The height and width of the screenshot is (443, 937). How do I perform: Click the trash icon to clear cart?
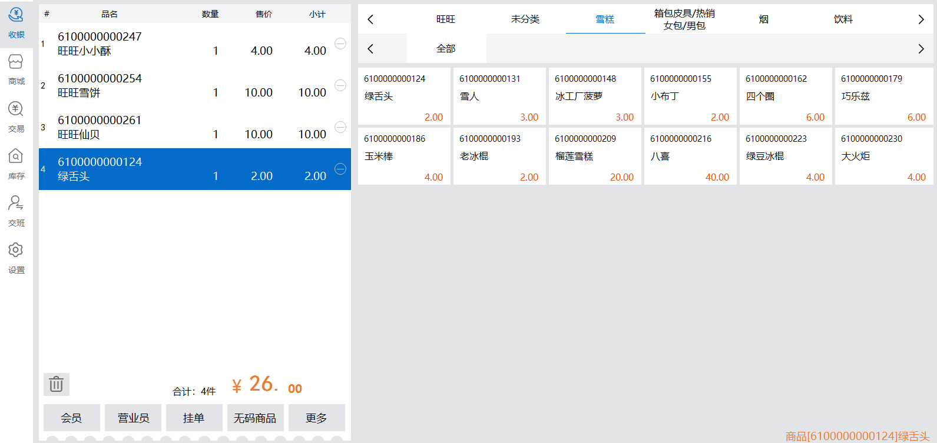coord(57,384)
